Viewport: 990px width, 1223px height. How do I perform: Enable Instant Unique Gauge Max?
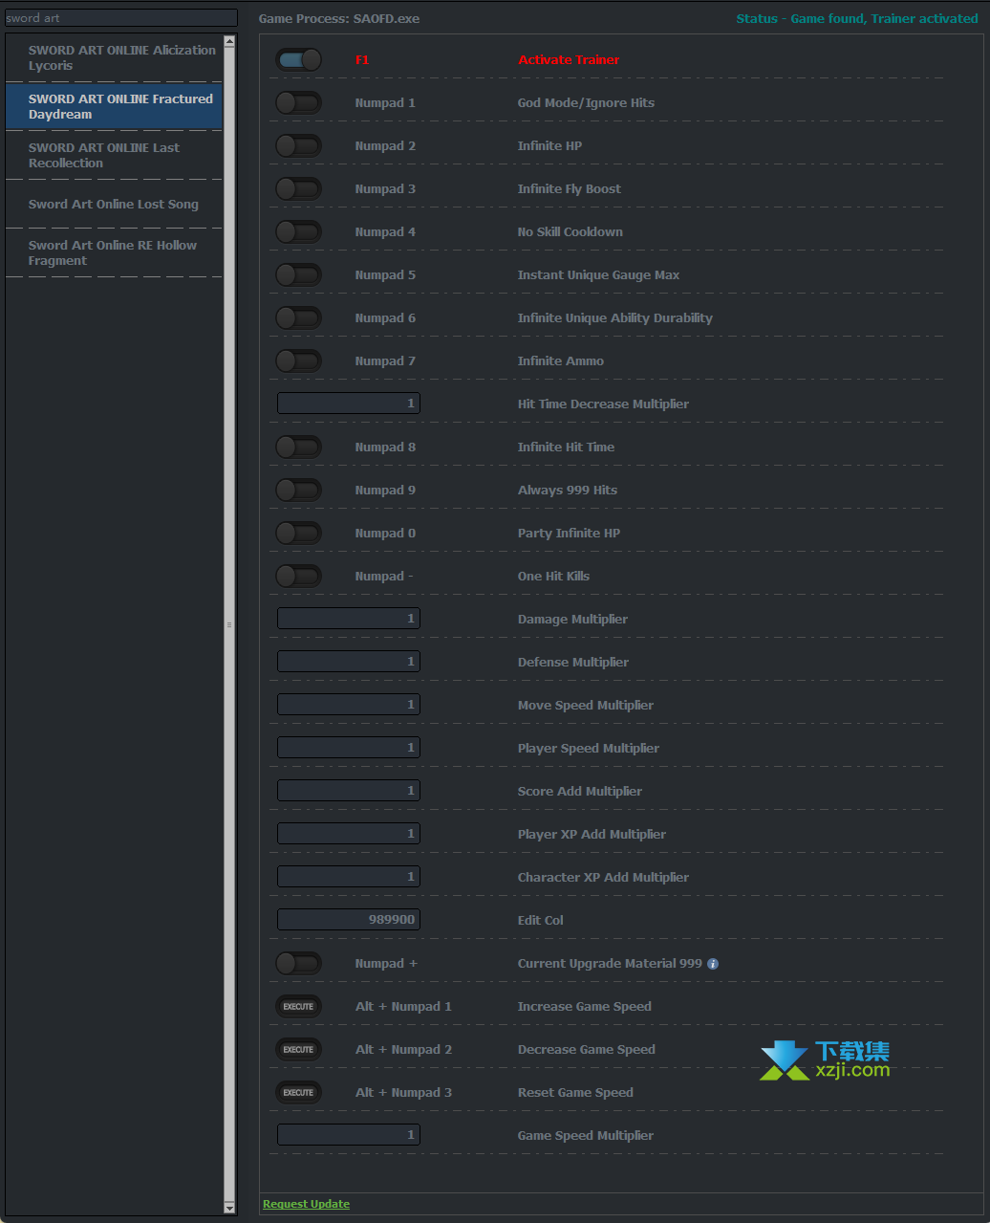coord(298,274)
